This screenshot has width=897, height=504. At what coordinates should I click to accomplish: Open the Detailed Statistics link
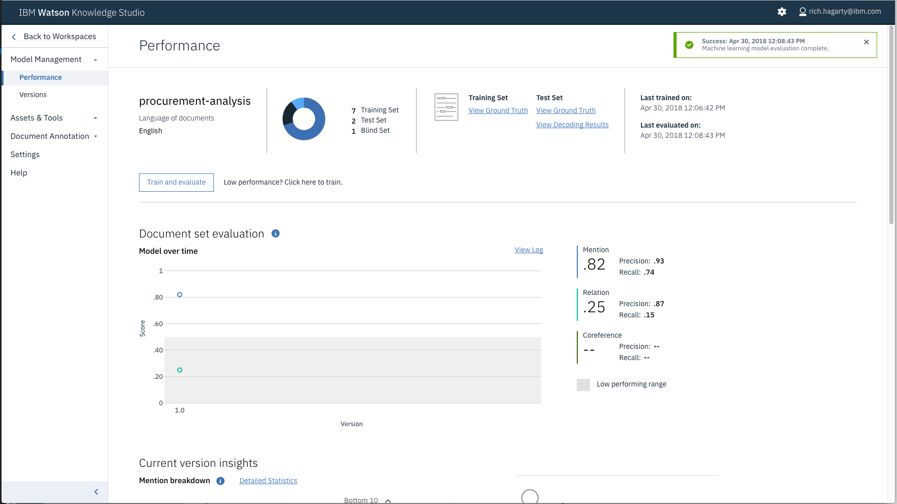[268, 481]
